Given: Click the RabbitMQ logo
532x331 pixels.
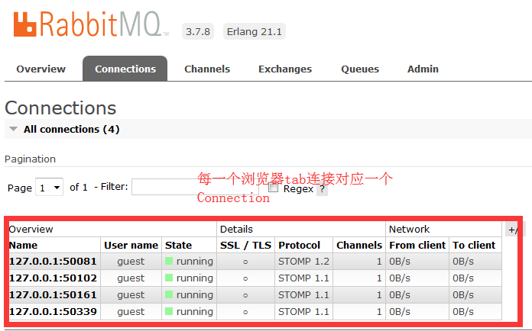Looking at the screenshot, I should pyautogui.click(x=91, y=24).
